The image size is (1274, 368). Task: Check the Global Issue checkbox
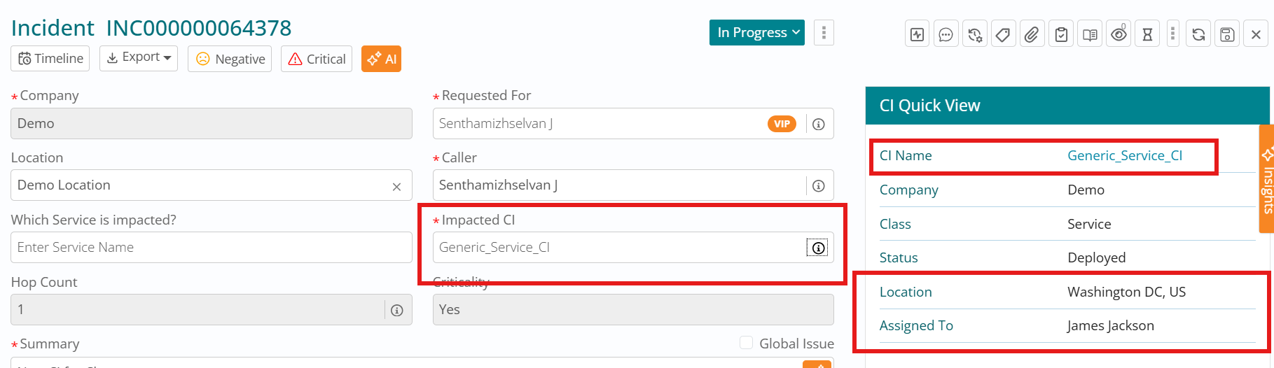[747, 343]
